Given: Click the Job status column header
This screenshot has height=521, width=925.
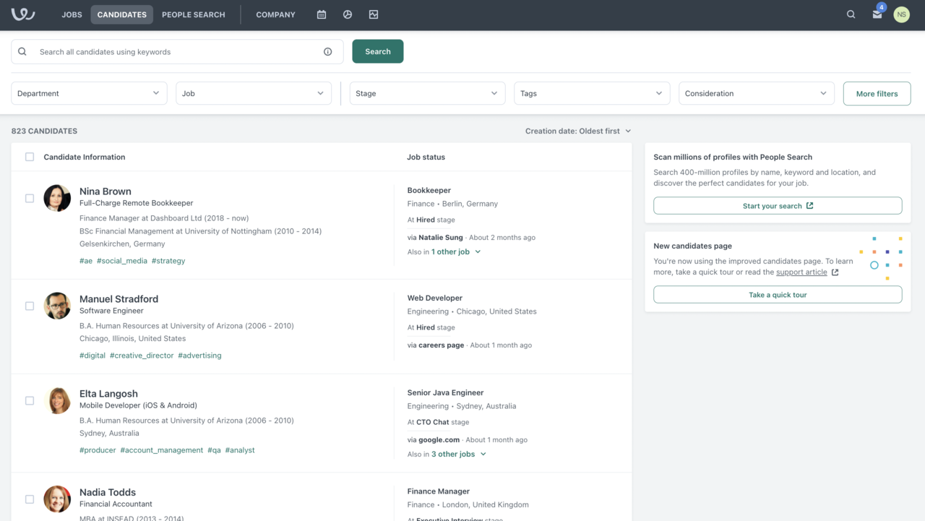Looking at the screenshot, I should (426, 157).
